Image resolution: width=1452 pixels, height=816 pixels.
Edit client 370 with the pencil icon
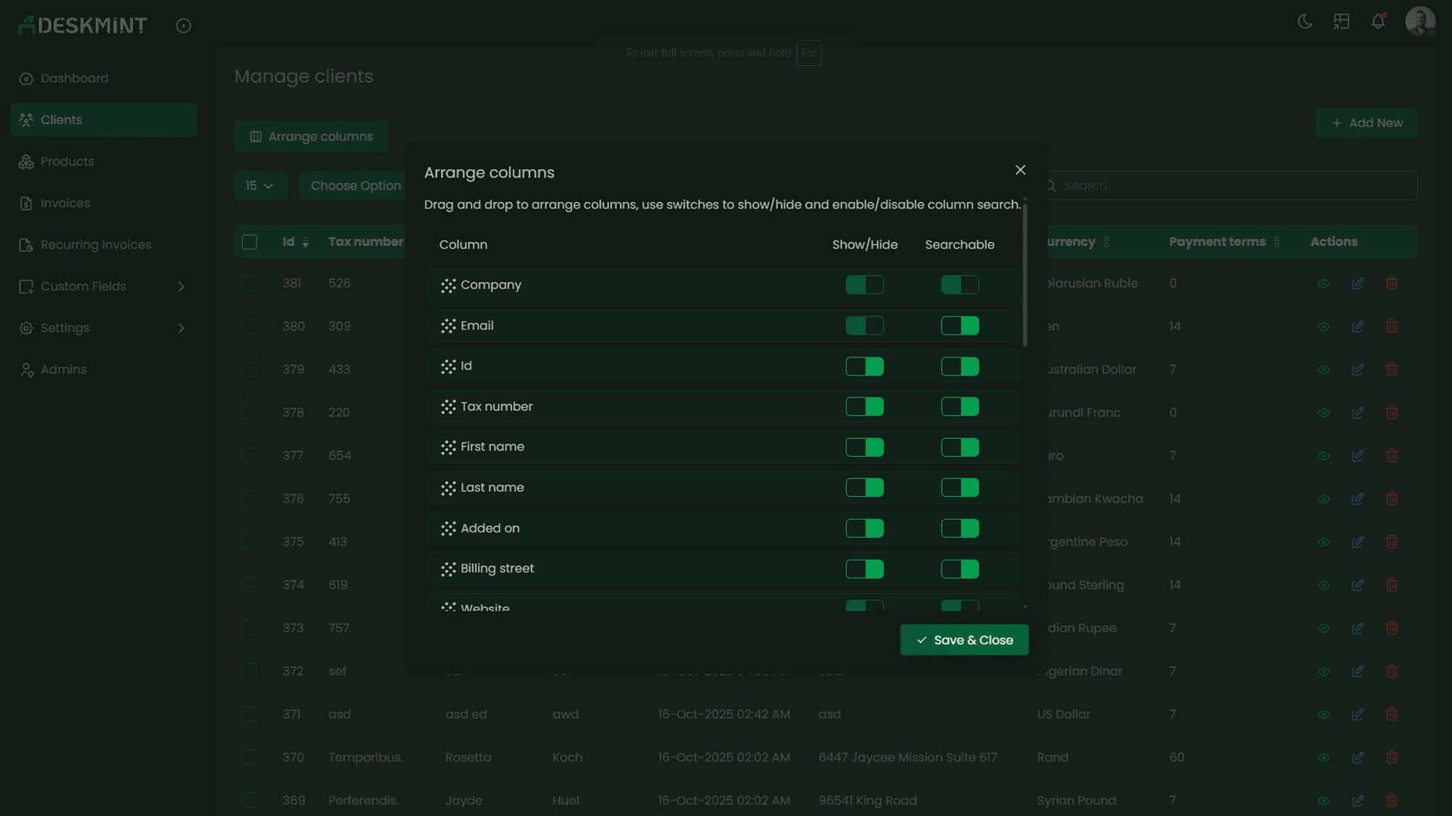1357,757
